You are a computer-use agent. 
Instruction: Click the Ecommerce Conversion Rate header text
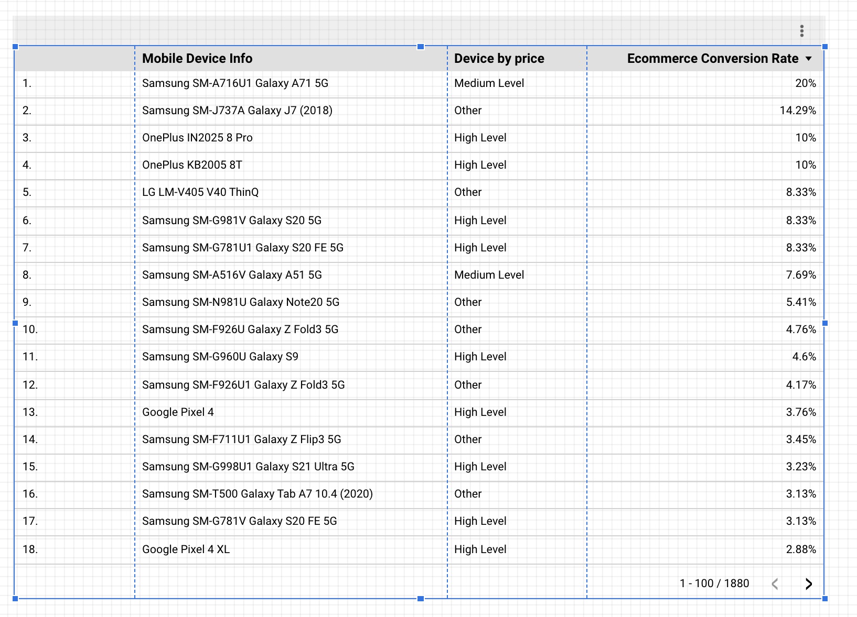pos(713,59)
